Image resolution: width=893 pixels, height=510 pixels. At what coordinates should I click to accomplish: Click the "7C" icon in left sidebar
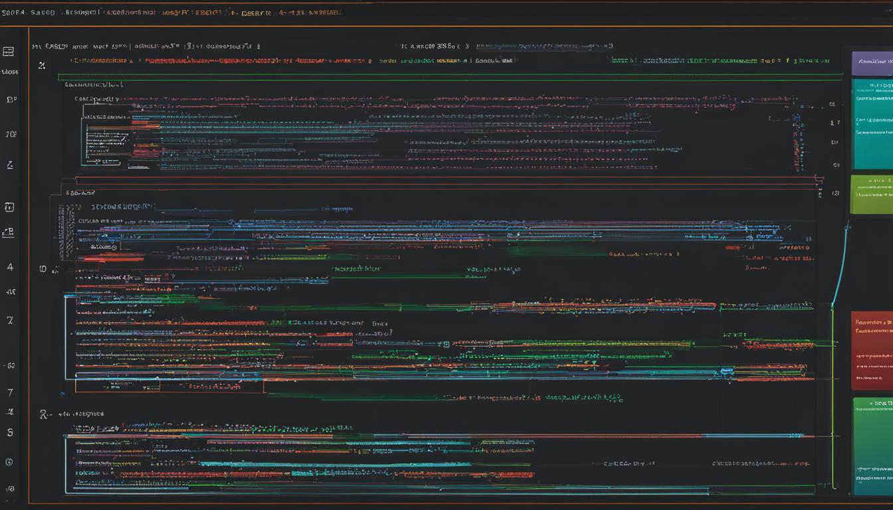pos(11,134)
